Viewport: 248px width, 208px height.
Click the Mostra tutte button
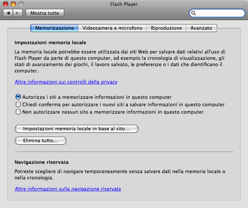pyautogui.click(x=45, y=13)
